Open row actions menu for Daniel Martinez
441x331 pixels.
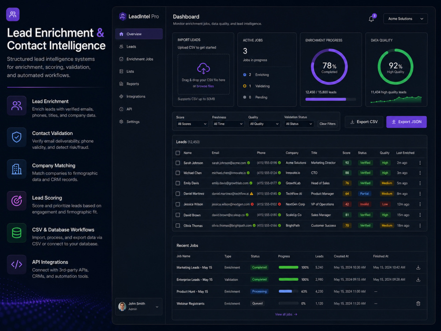(420, 194)
